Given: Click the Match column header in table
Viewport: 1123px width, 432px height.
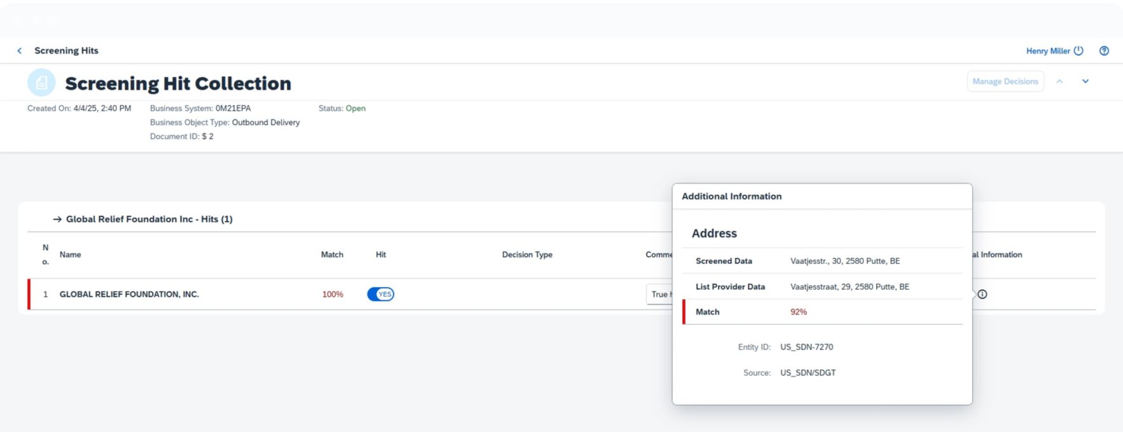Looking at the screenshot, I should (332, 255).
